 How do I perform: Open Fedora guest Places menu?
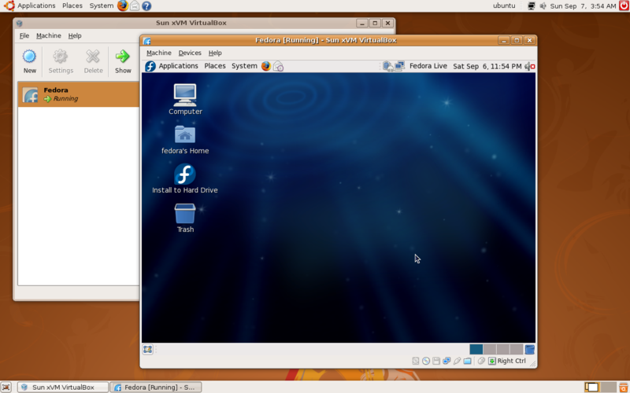pyautogui.click(x=215, y=66)
